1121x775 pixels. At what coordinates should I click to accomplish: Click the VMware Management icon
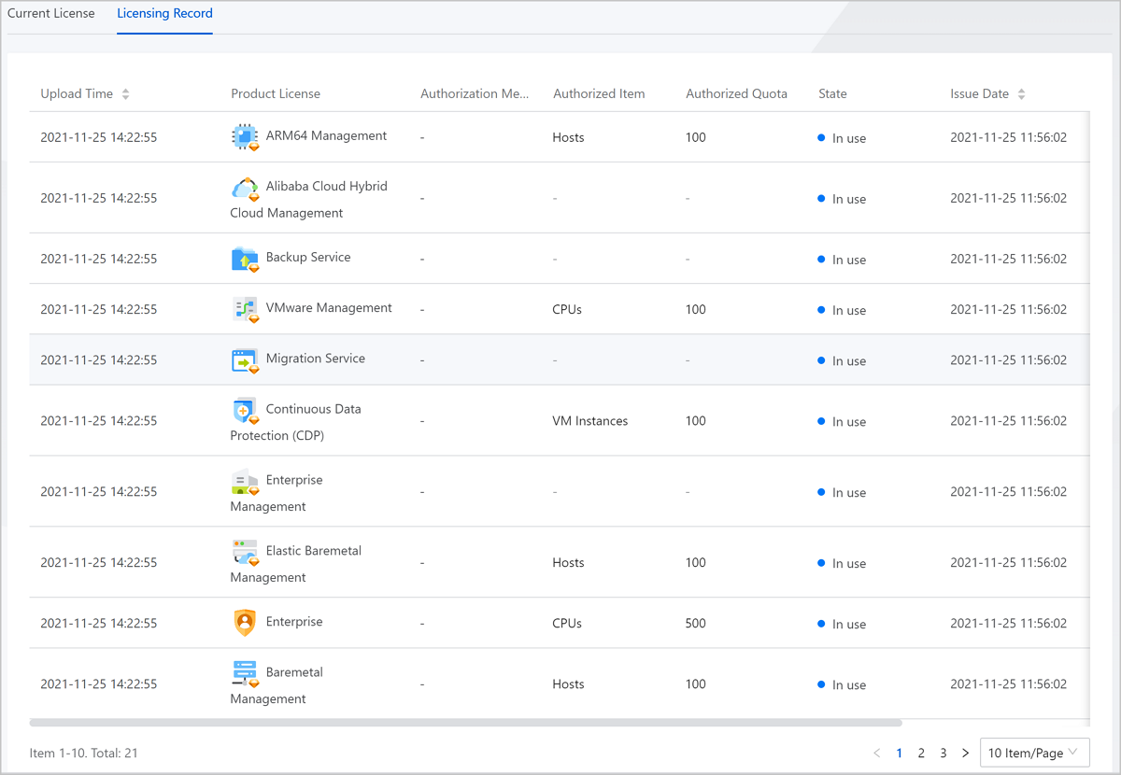245,309
